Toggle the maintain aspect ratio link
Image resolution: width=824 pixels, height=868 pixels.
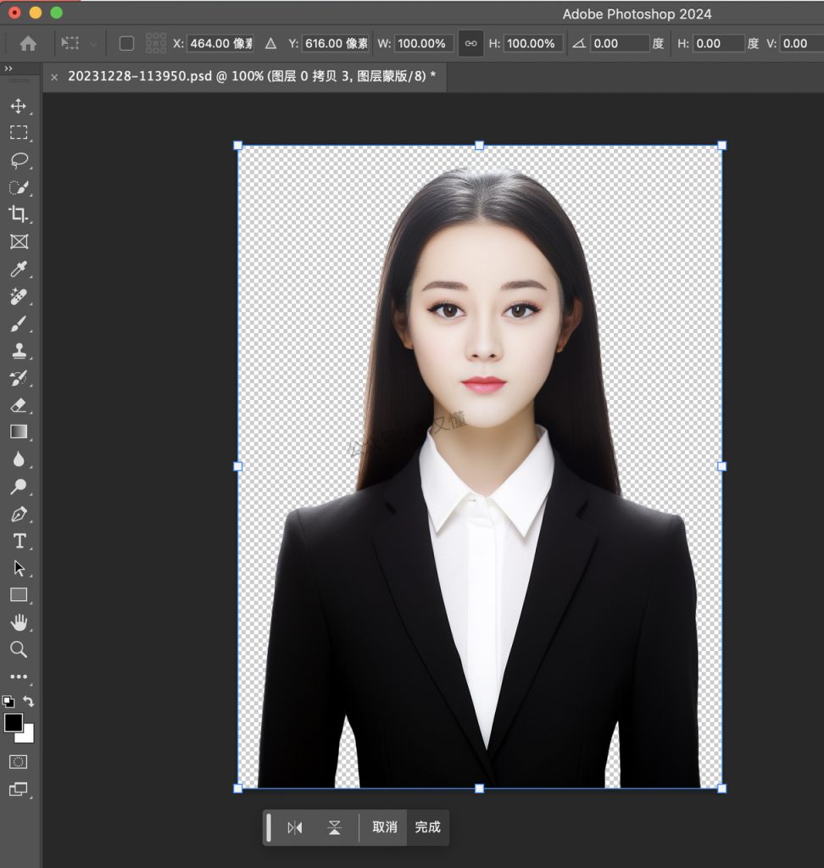point(470,43)
